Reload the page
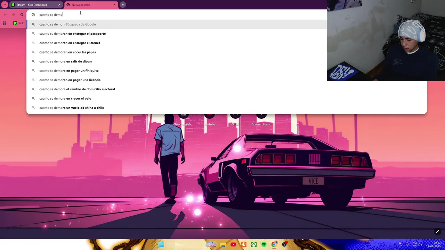445x250 pixels. [22, 15]
